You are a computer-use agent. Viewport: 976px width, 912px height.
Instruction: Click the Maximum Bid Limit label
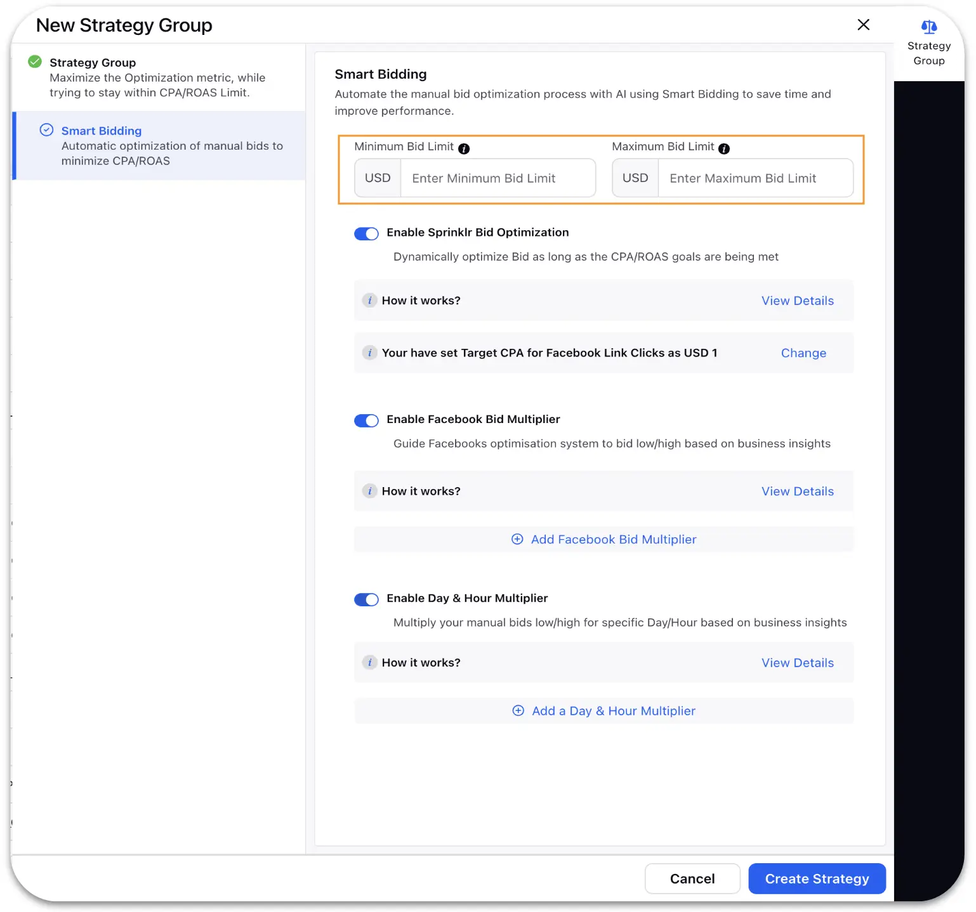click(663, 147)
